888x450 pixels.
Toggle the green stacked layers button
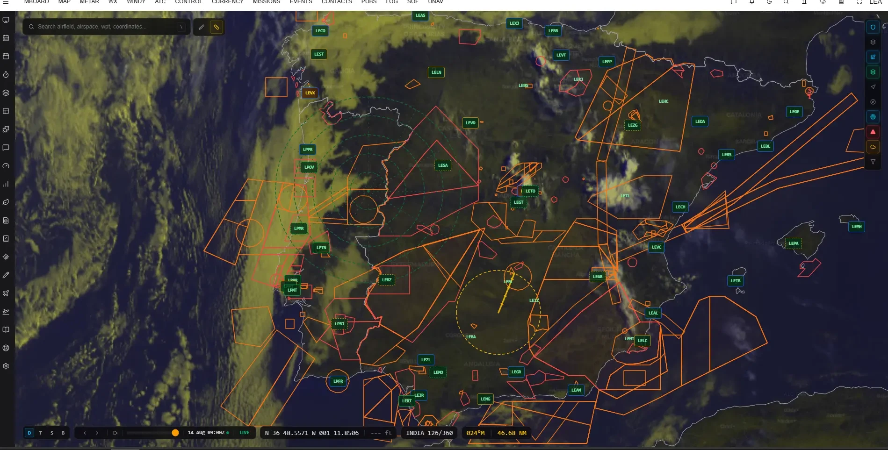(x=873, y=72)
